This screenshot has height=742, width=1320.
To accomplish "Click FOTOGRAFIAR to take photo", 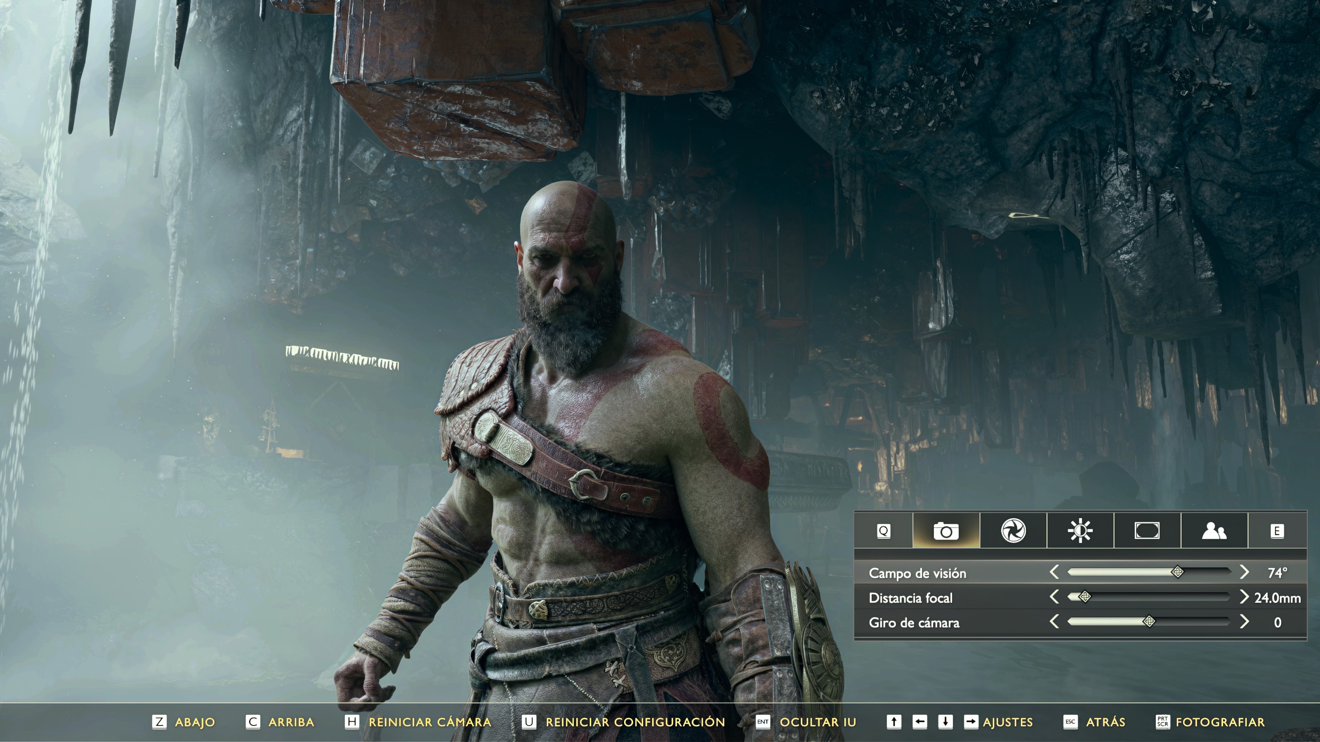I will click(x=1220, y=723).
